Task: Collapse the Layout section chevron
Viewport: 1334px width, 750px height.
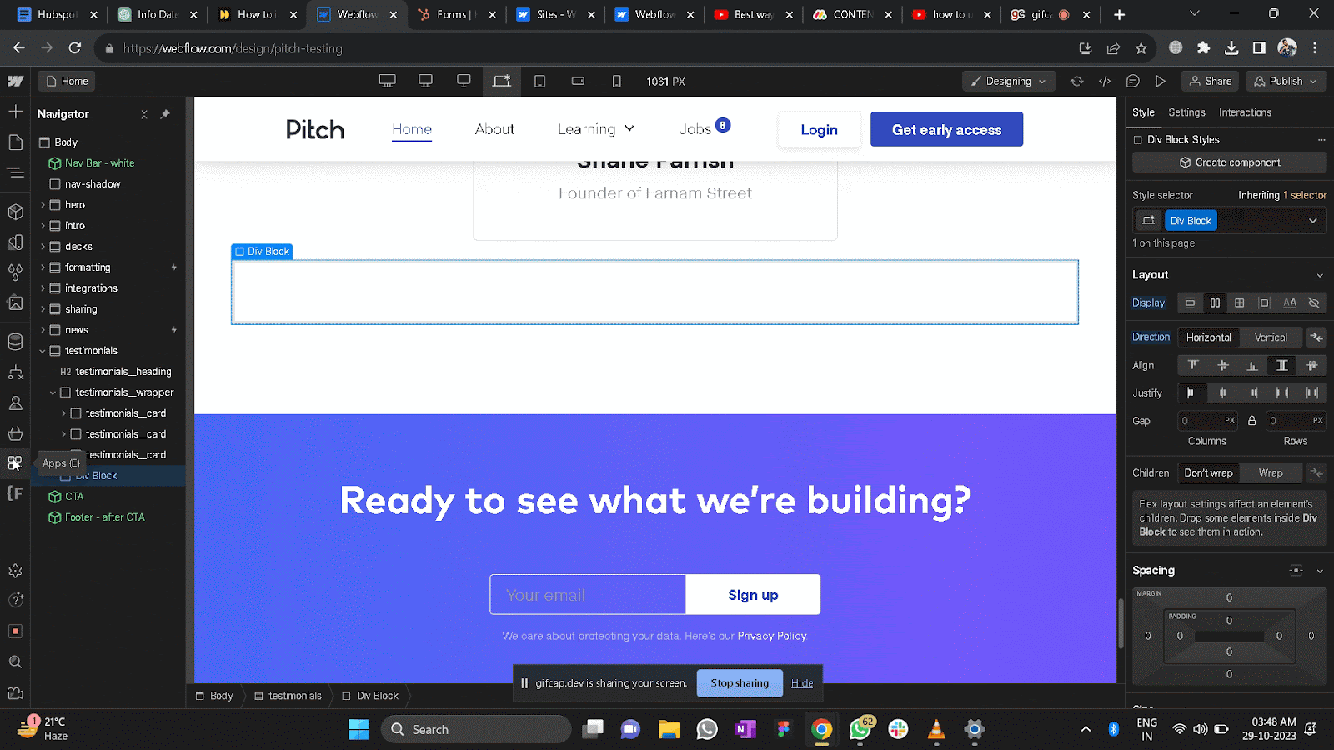Action: 1319,275
